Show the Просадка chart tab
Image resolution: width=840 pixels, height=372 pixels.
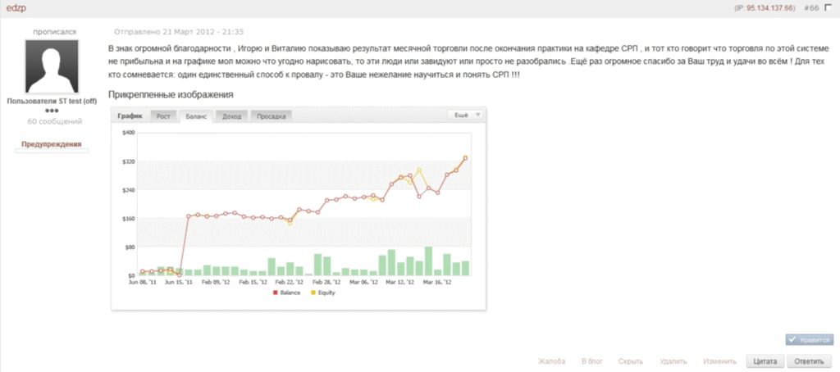271,116
